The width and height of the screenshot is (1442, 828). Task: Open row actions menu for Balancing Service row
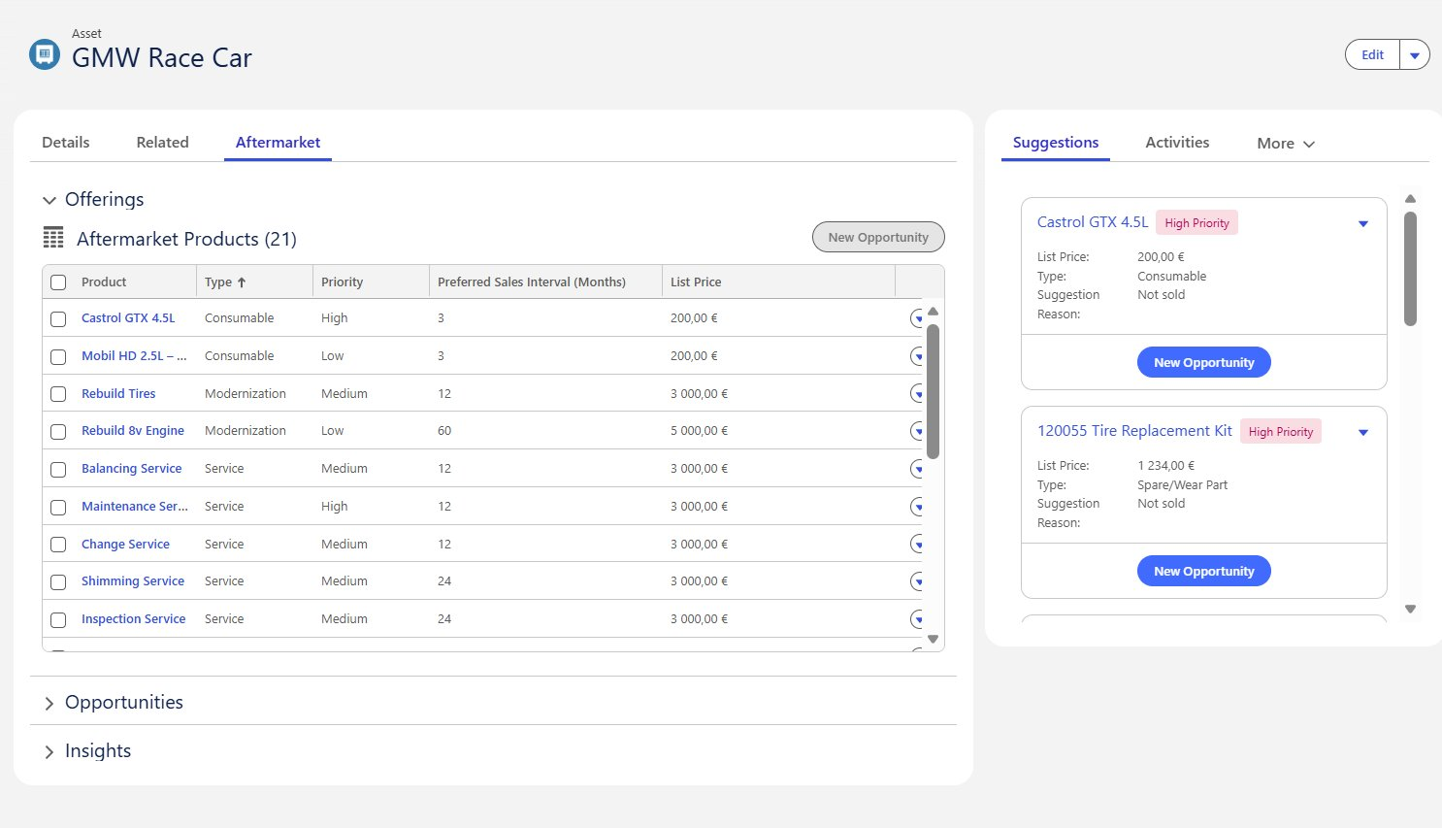click(x=917, y=469)
